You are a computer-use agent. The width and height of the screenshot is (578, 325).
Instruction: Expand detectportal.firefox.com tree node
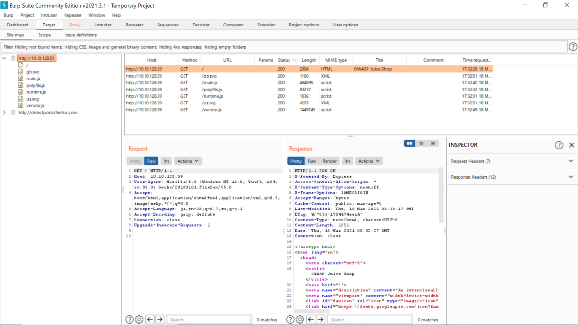pos(5,113)
